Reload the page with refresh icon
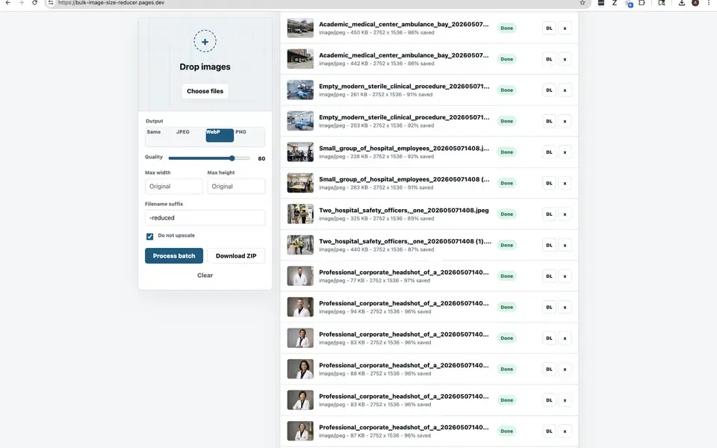Image resolution: width=717 pixels, height=448 pixels. point(35,3)
